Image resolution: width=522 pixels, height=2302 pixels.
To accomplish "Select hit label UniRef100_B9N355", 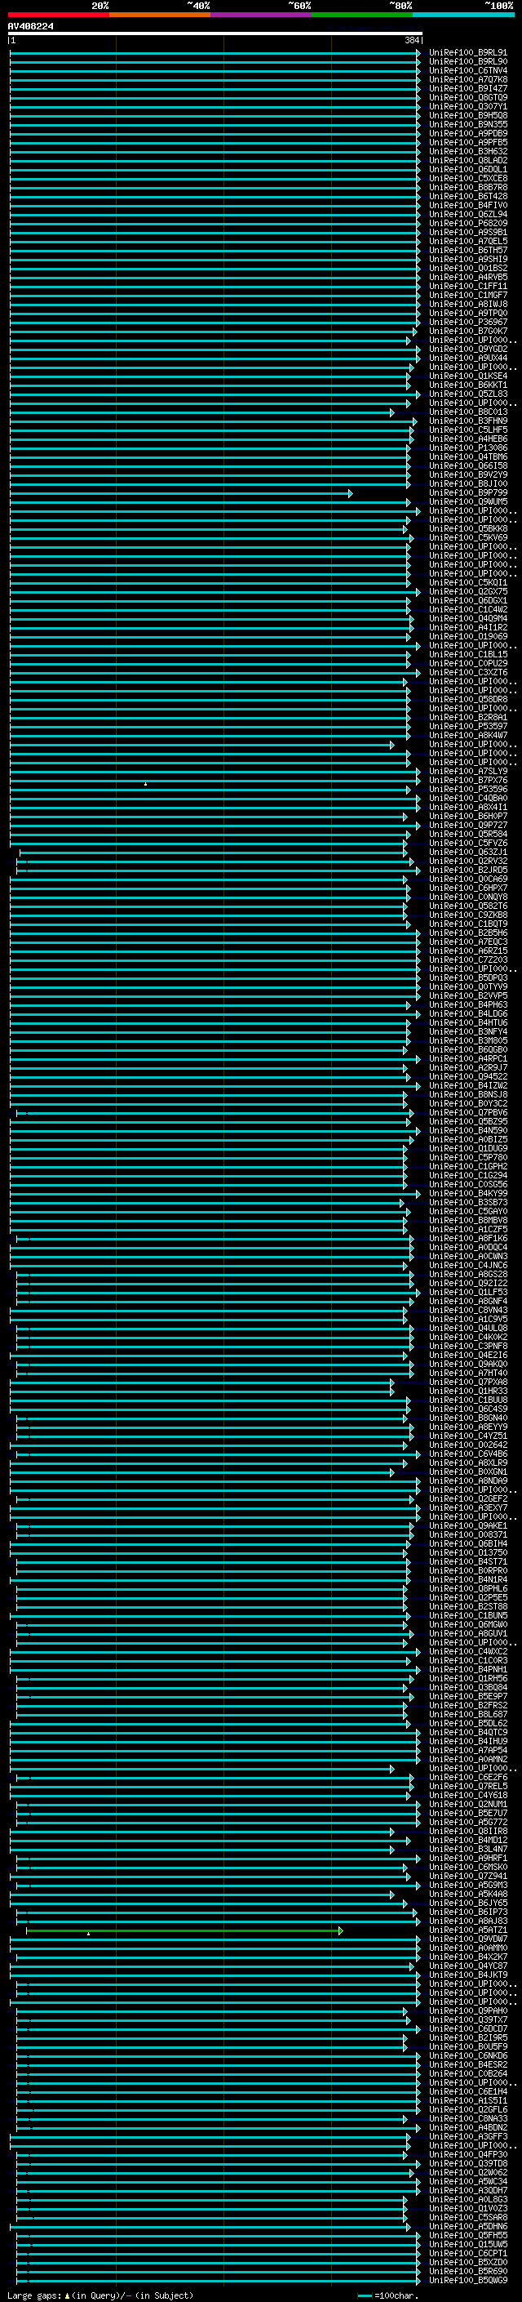I will point(468,124).
